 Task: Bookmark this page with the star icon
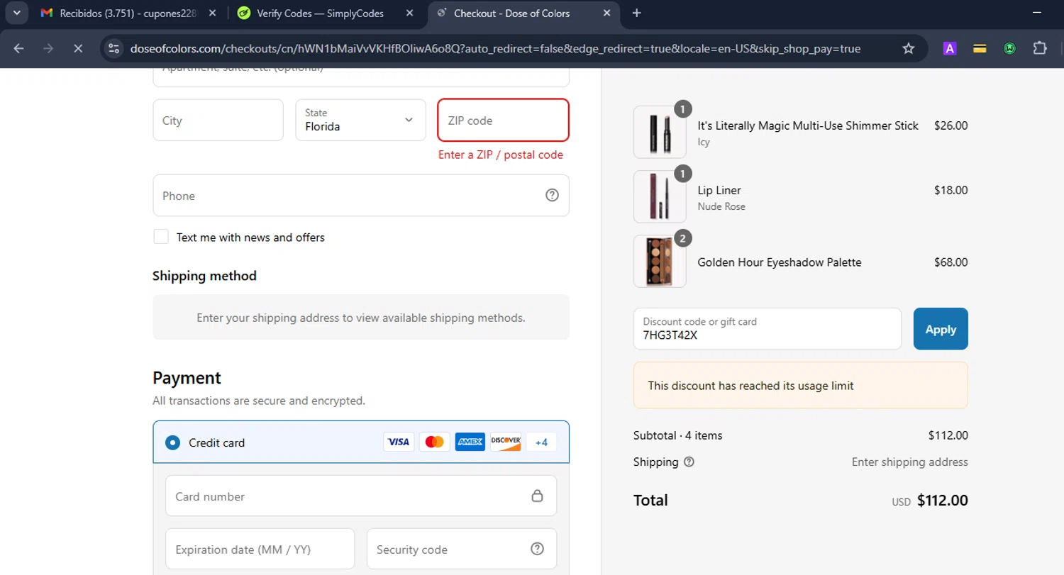coord(908,48)
